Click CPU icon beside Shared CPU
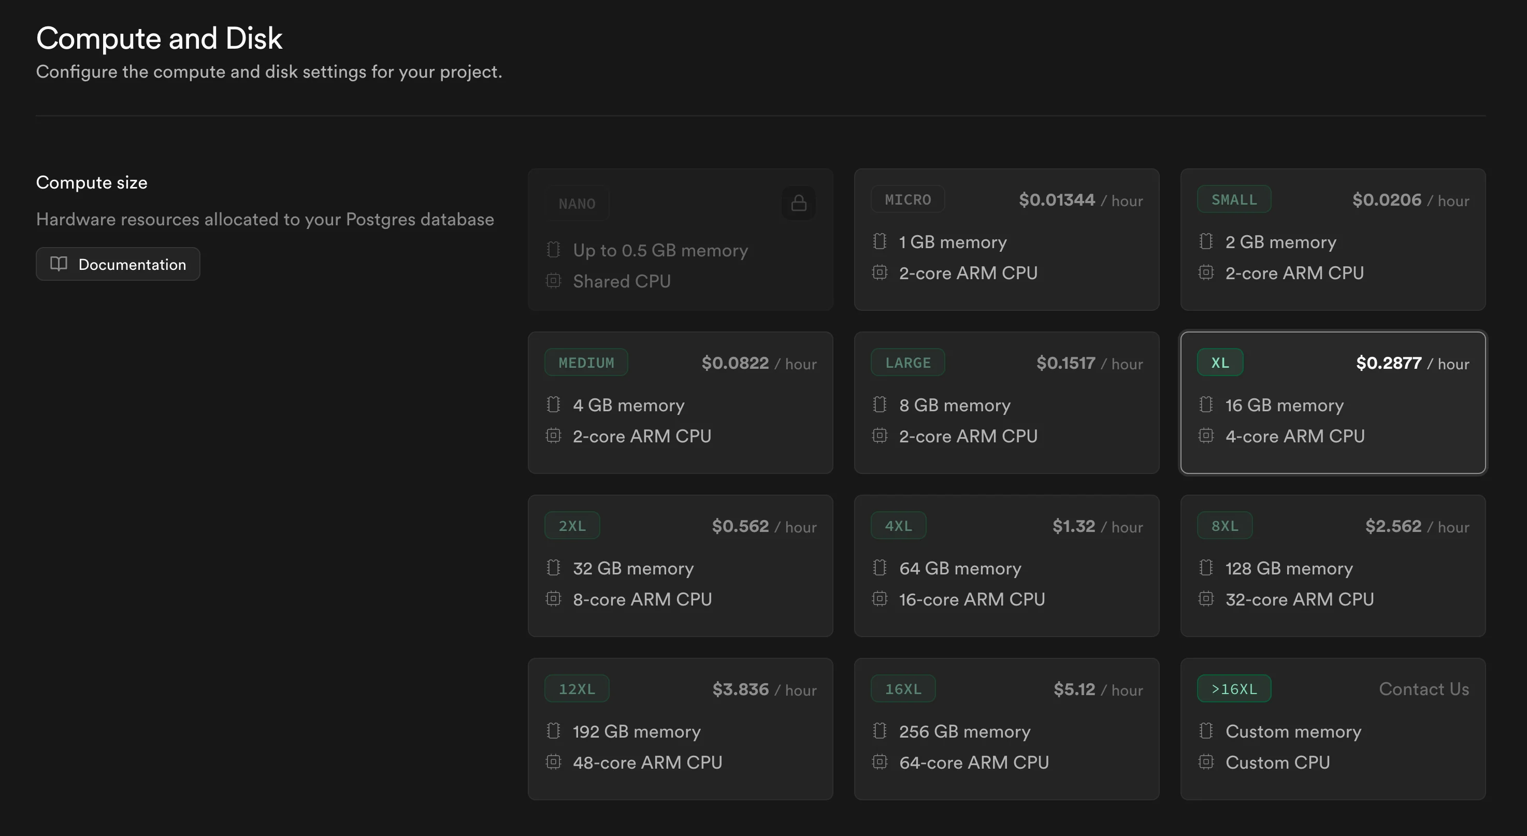 [x=553, y=281]
